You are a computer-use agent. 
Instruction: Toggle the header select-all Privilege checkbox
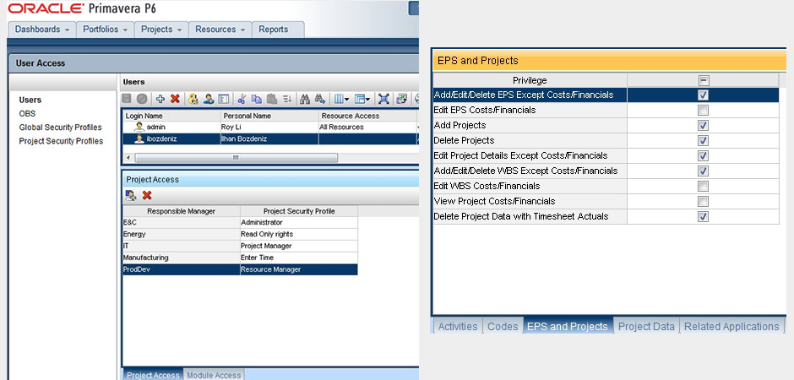pos(703,80)
